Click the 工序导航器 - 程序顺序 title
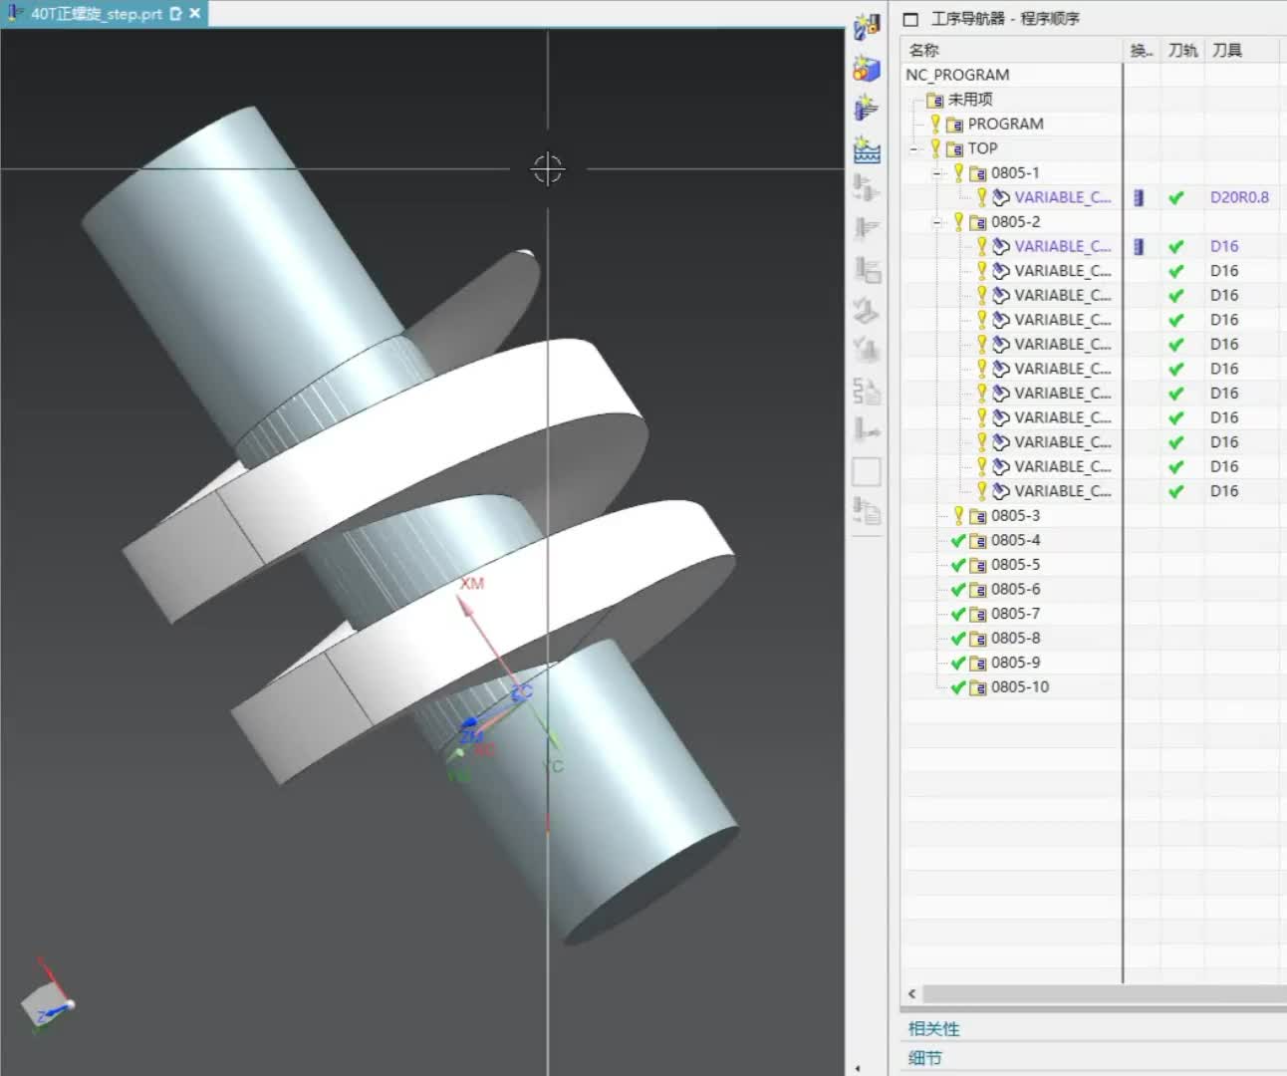 [1005, 19]
